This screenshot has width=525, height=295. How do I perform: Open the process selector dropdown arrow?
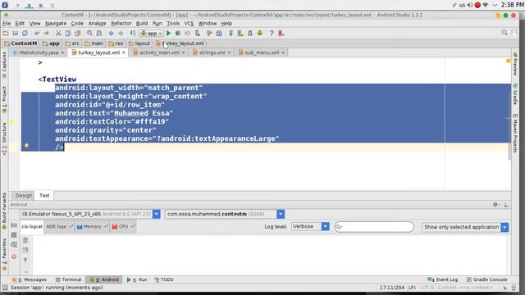[x=281, y=214]
